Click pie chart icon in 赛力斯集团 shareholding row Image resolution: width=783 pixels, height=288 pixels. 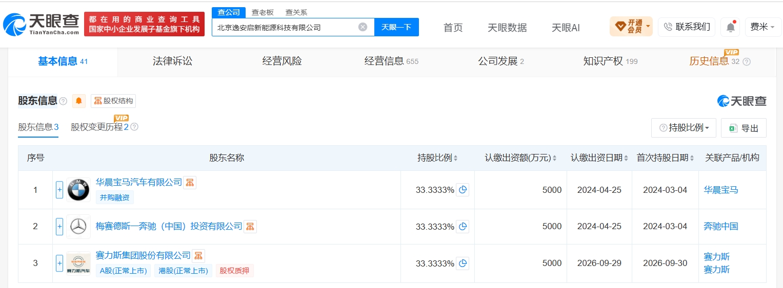point(463,263)
